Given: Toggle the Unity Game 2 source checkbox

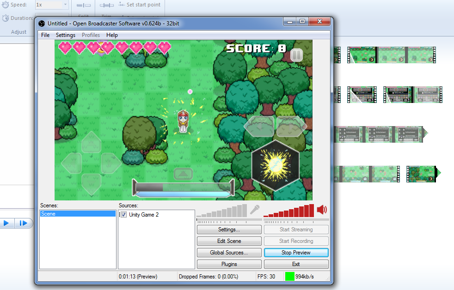Looking at the screenshot, I should 123,215.
